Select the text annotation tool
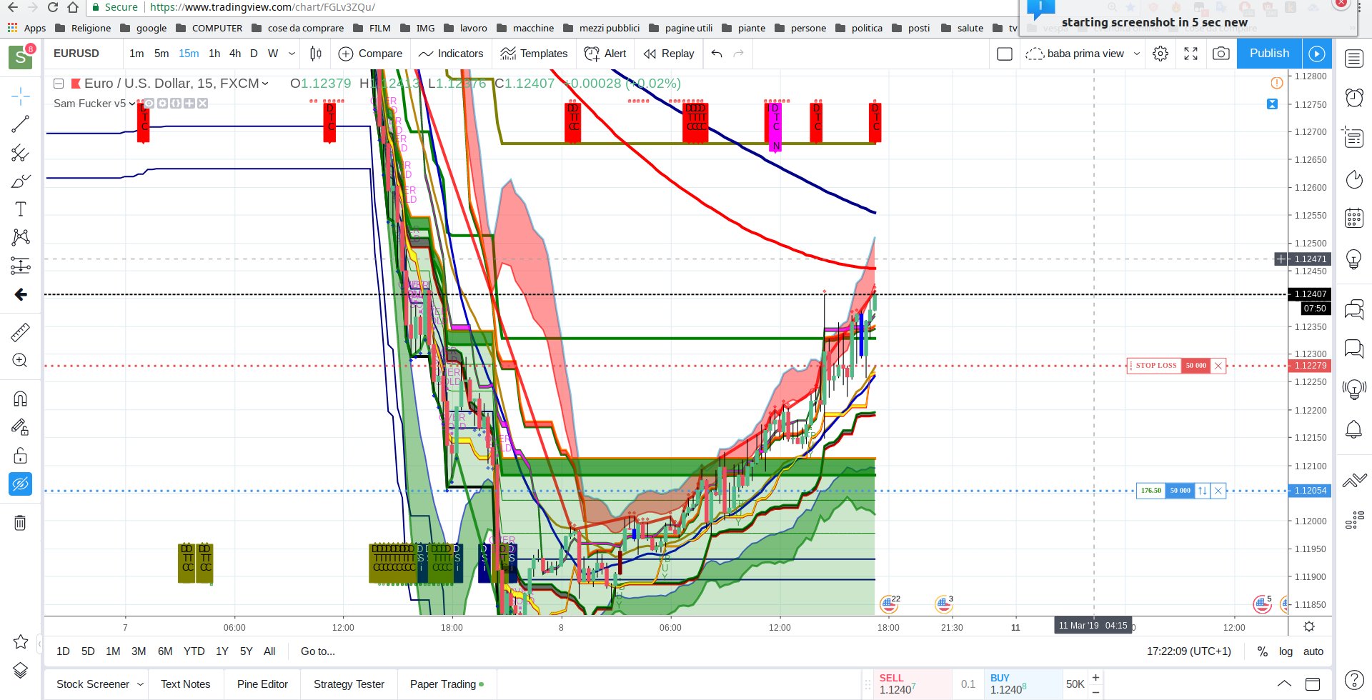The image size is (1372, 700). pos(21,209)
